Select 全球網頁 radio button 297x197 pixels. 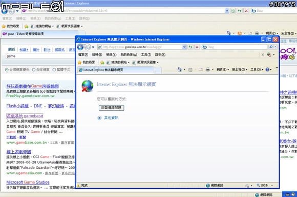tap(34, 70)
